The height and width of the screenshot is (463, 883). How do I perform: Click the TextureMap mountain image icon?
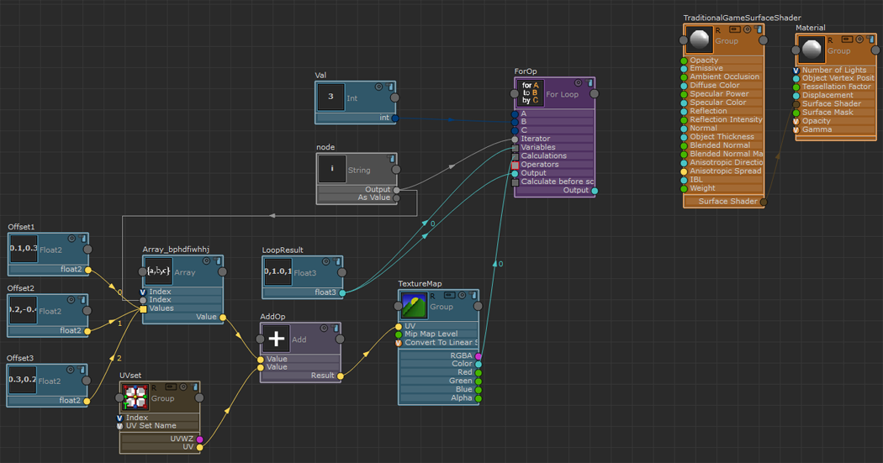click(x=414, y=306)
